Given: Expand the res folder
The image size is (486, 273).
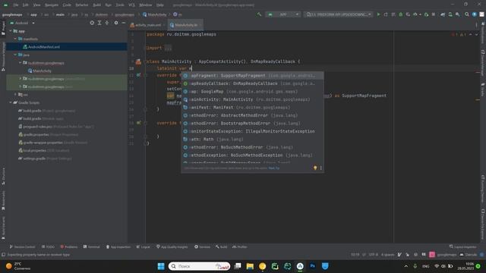Looking at the screenshot, I should coord(15,94).
